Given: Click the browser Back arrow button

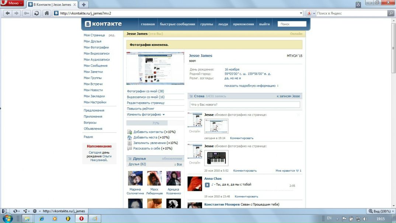Looking at the screenshot, I should pos(7,13).
